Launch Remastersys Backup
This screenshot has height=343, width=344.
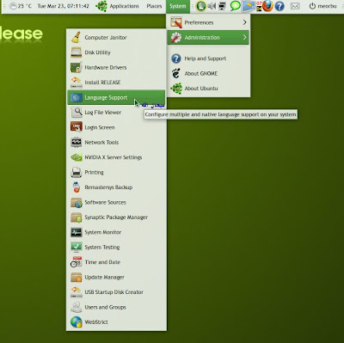point(116,187)
